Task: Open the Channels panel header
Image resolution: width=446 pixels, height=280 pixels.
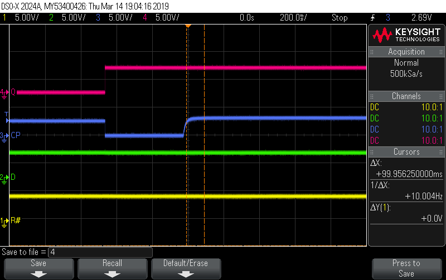Action: click(406, 96)
